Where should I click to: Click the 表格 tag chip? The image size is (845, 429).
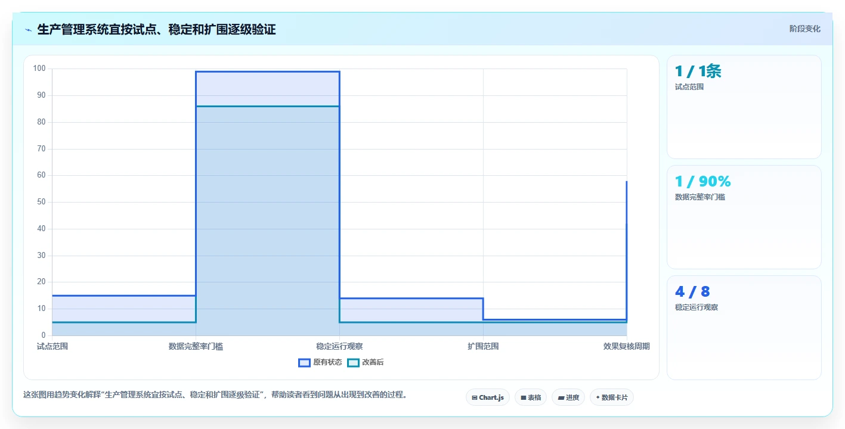[530, 397]
